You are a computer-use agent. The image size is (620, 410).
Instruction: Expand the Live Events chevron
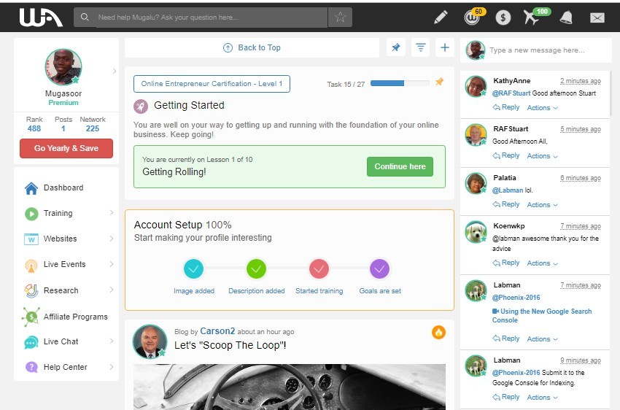(x=112, y=263)
